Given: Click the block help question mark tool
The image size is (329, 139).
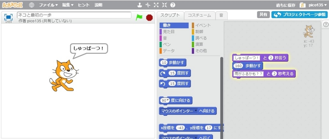Looking at the screenshot, I should [x=173, y=5].
